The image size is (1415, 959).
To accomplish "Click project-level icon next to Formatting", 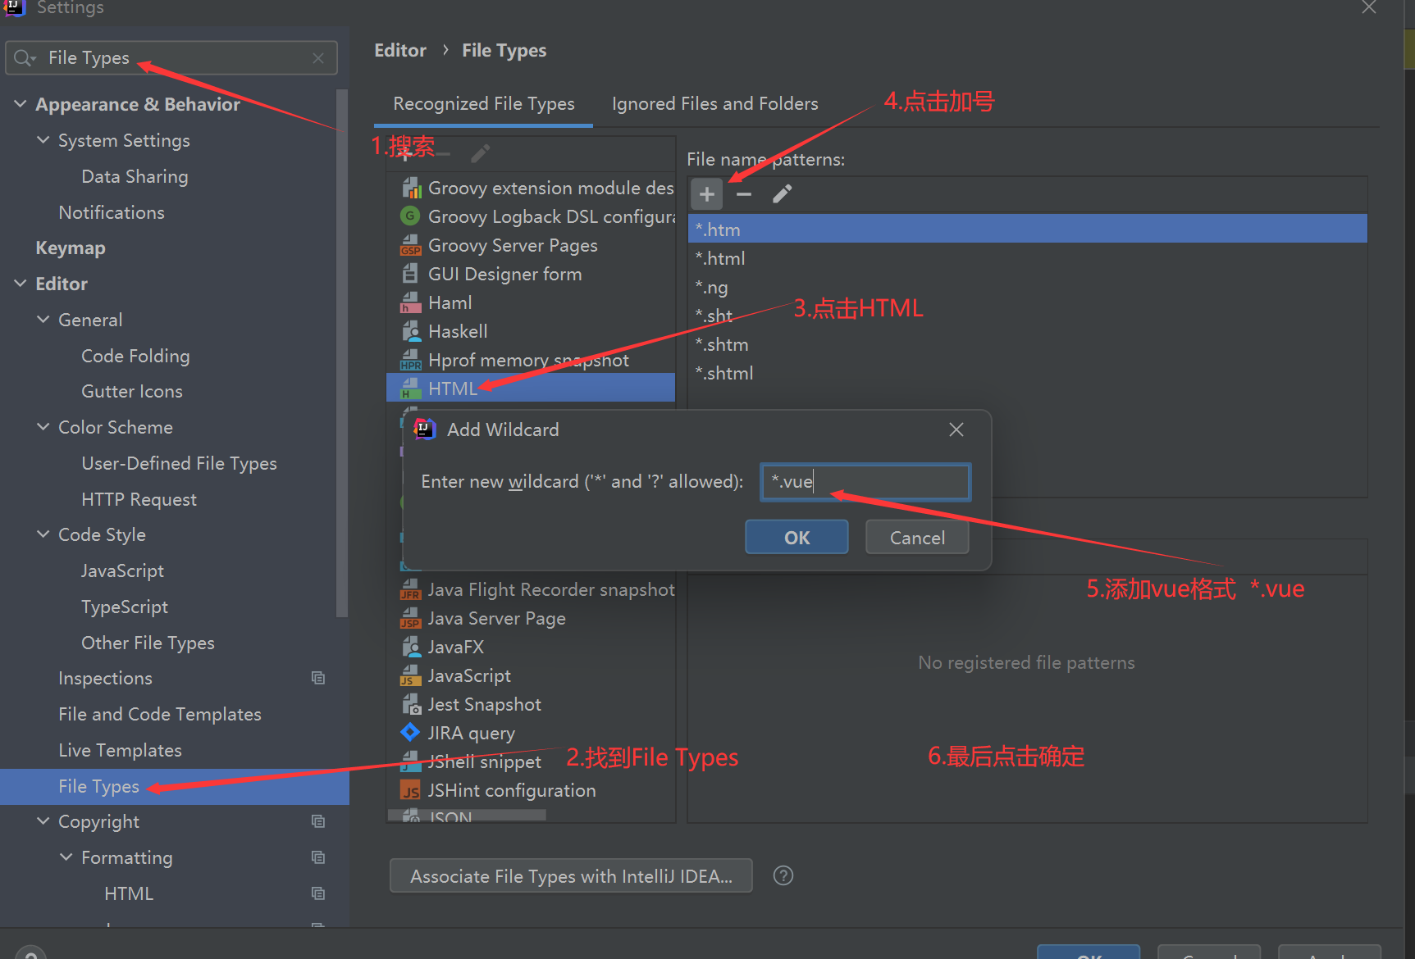I will [318, 857].
